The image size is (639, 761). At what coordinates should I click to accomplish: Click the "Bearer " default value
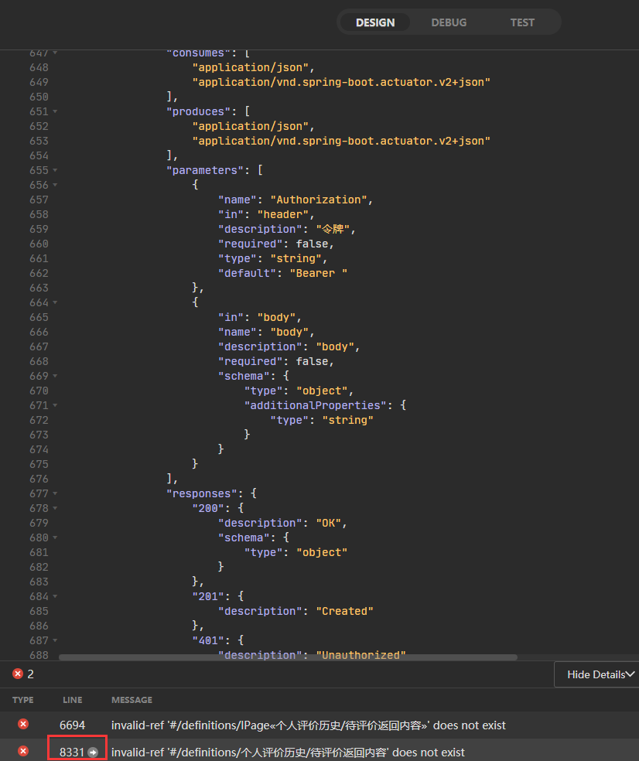coord(319,273)
